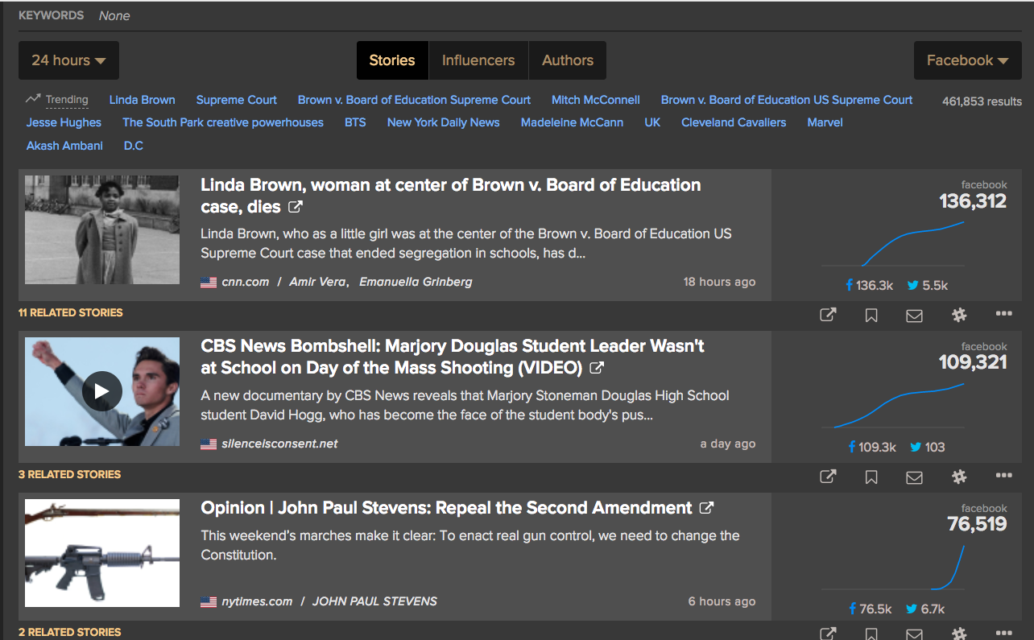
Task: Open external link icon beside Second Amendment headline
Action: pos(706,508)
